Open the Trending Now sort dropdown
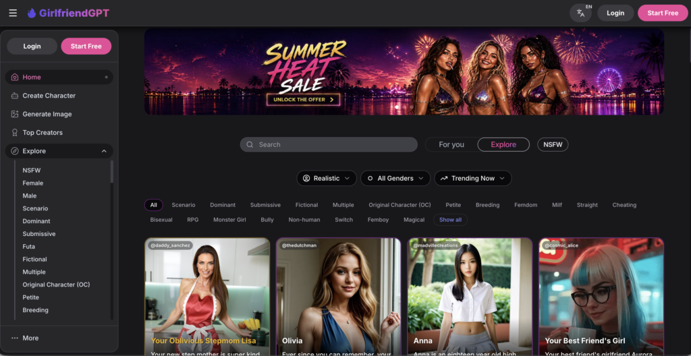Image resolution: width=691 pixels, height=356 pixels. 473,179
